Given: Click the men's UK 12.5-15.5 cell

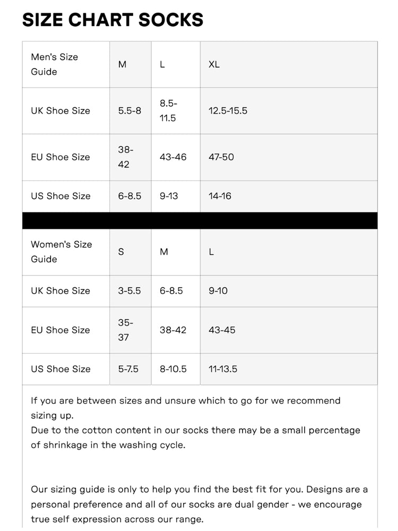Looking at the screenshot, I should click(x=289, y=111).
